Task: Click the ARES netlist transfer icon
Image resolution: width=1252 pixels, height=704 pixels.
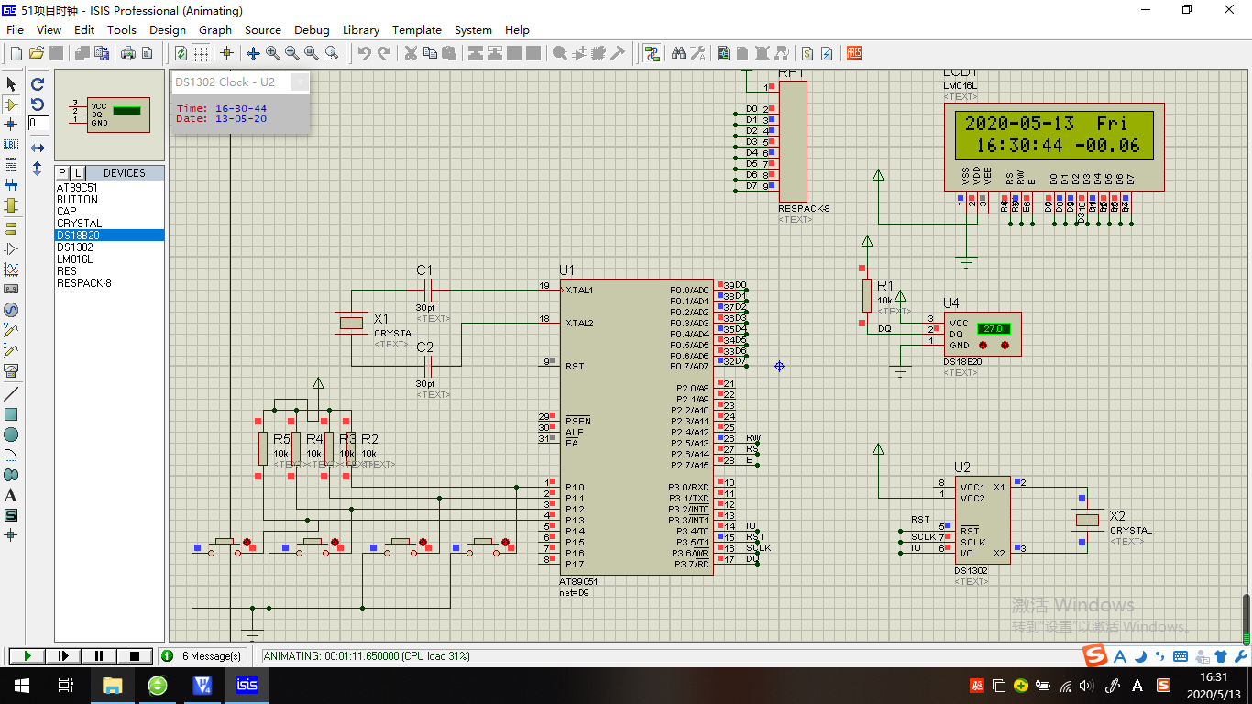Action: click(853, 53)
